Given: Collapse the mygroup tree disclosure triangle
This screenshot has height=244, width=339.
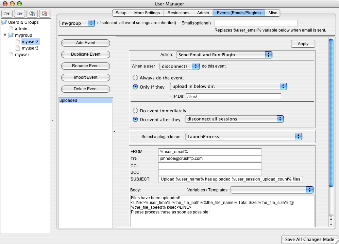Looking at the screenshot, I should pos(5,35).
